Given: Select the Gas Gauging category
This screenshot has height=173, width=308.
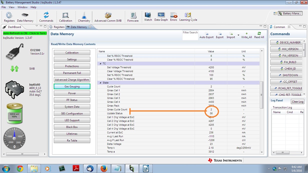Looking at the screenshot, I should point(72,87).
